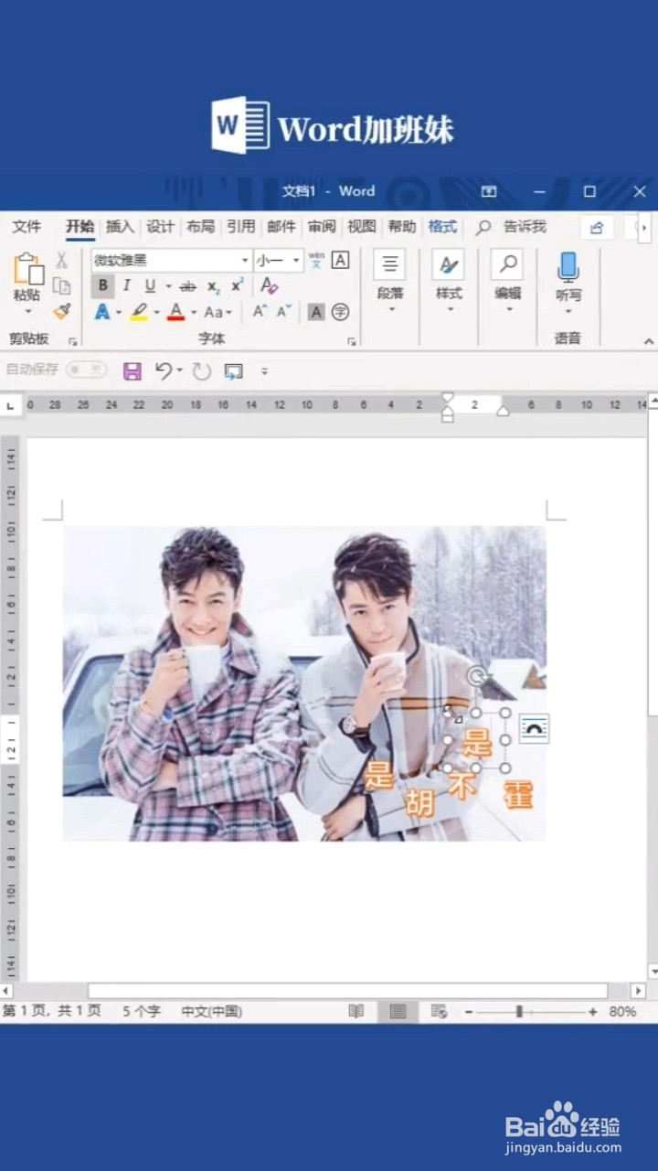658x1171 pixels.
Task: Click the Cut scissors icon
Action: [62, 261]
